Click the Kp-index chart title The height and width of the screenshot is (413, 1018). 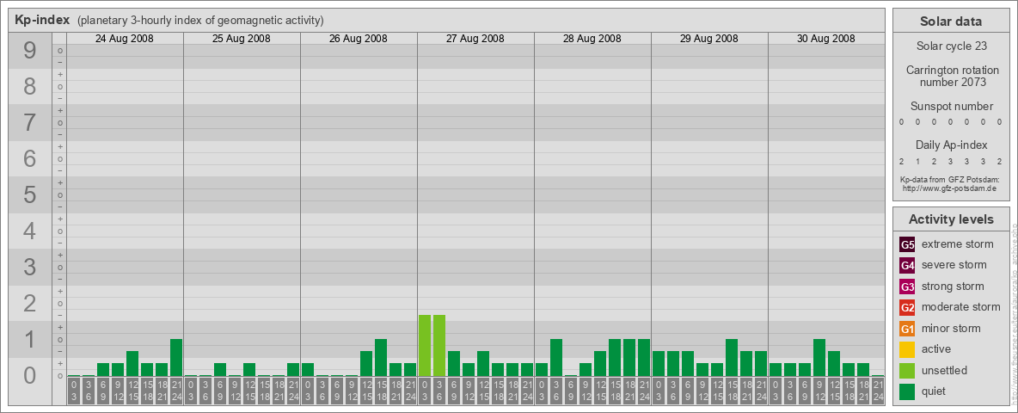pyautogui.click(x=42, y=20)
